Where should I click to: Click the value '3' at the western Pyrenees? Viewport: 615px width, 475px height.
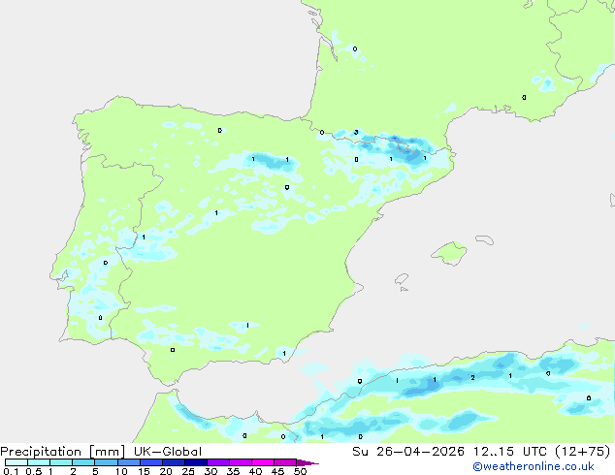[356, 132]
